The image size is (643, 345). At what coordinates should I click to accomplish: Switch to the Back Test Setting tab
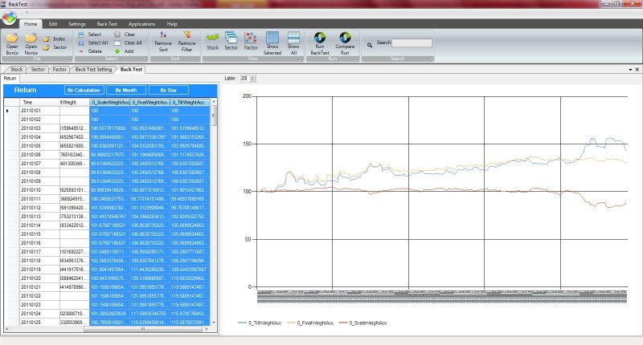tap(93, 70)
